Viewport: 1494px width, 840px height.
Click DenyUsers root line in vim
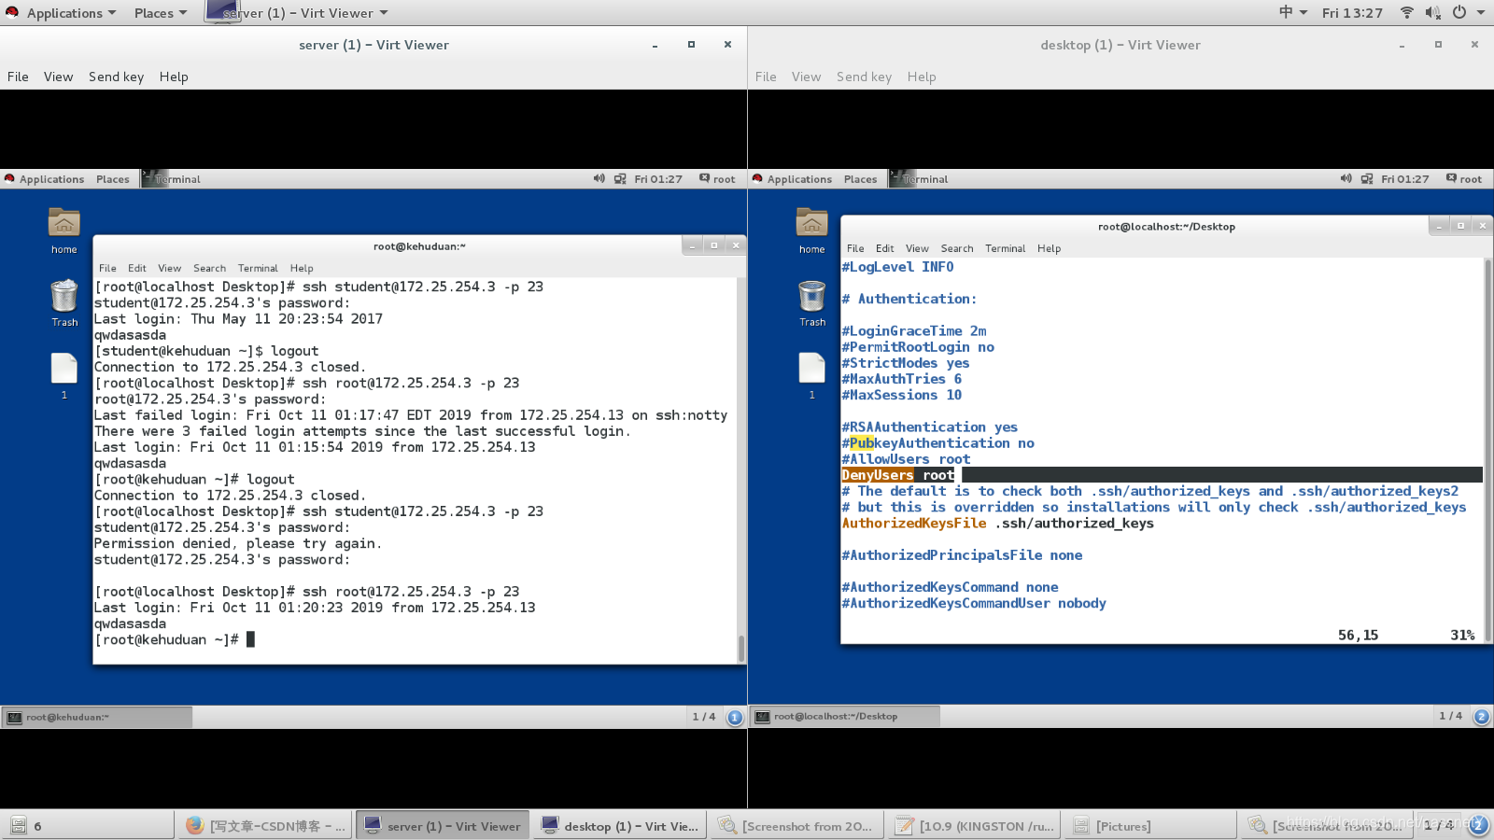pyautogui.click(x=1162, y=475)
